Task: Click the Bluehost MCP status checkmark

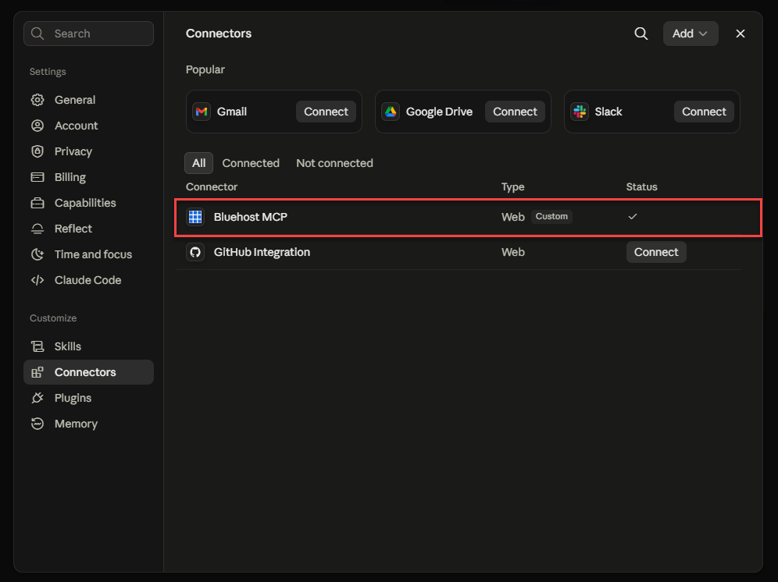Action: [x=633, y=216]
